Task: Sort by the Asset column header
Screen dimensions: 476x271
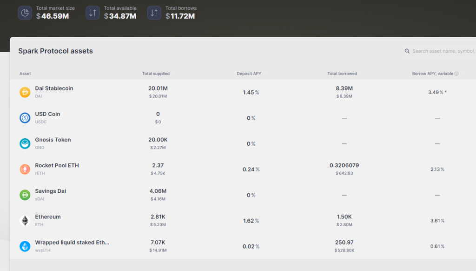Action: (25, 74)
